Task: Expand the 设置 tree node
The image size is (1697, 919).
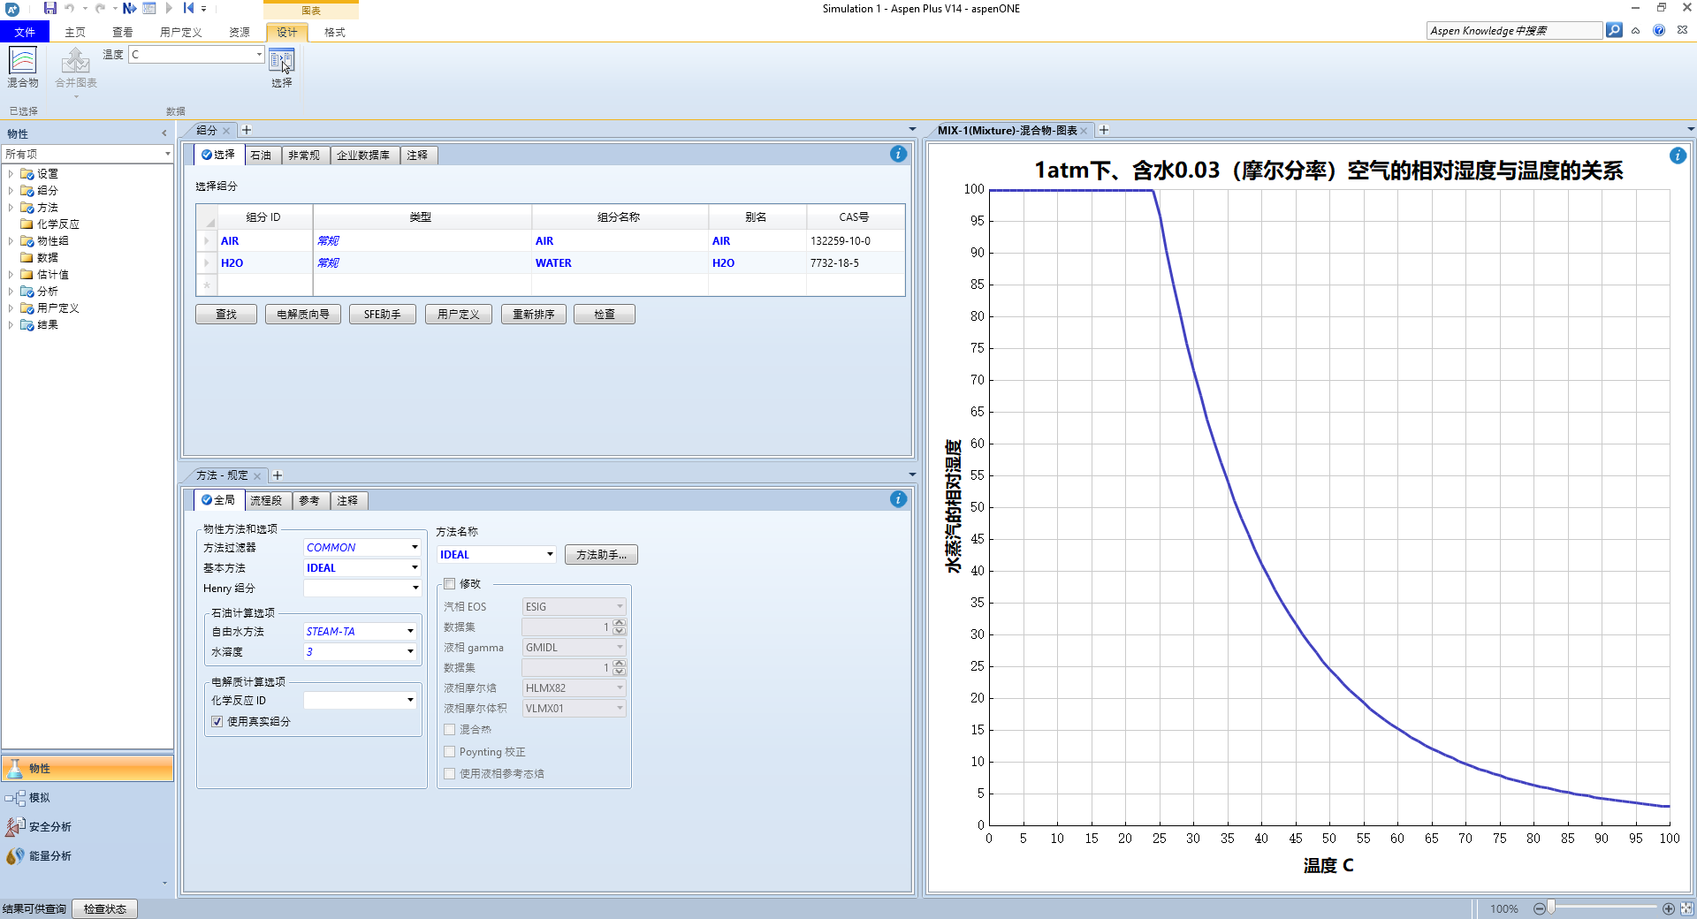Action: pyautogui.click(x=11, y=174)
